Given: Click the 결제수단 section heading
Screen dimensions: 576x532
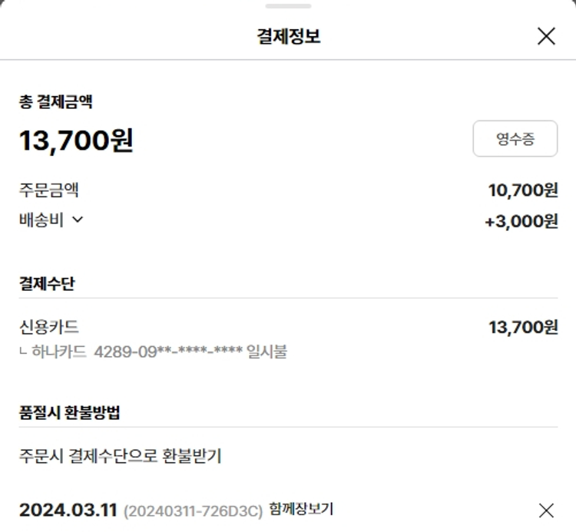Looking at the screenshot, I should pos(47,283).
